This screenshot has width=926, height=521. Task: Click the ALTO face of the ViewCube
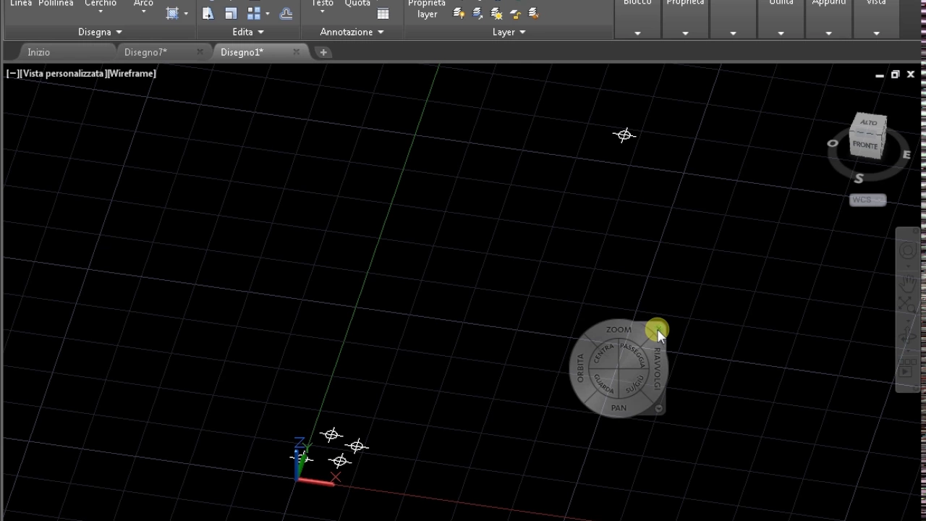coord(869,122)
